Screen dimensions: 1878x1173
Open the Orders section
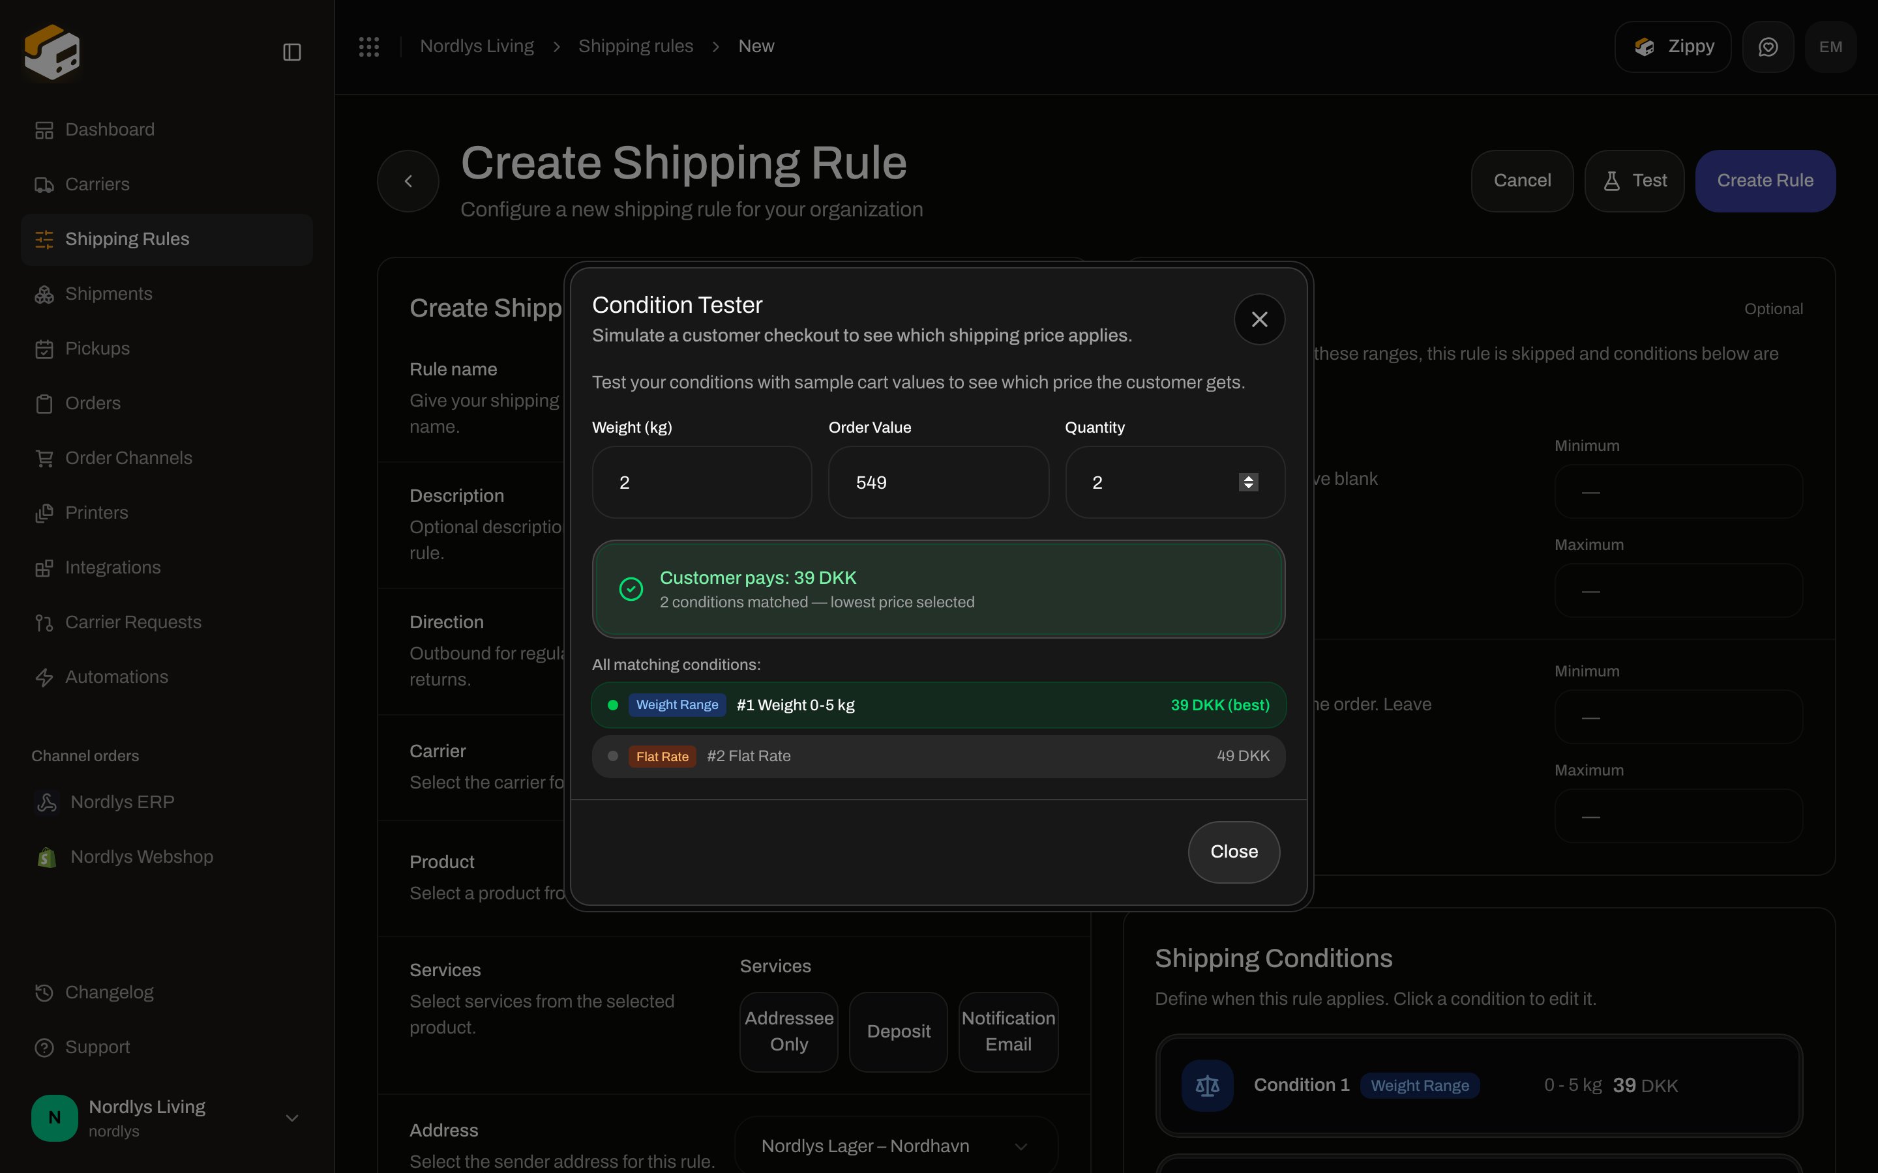tap(167, 403)
